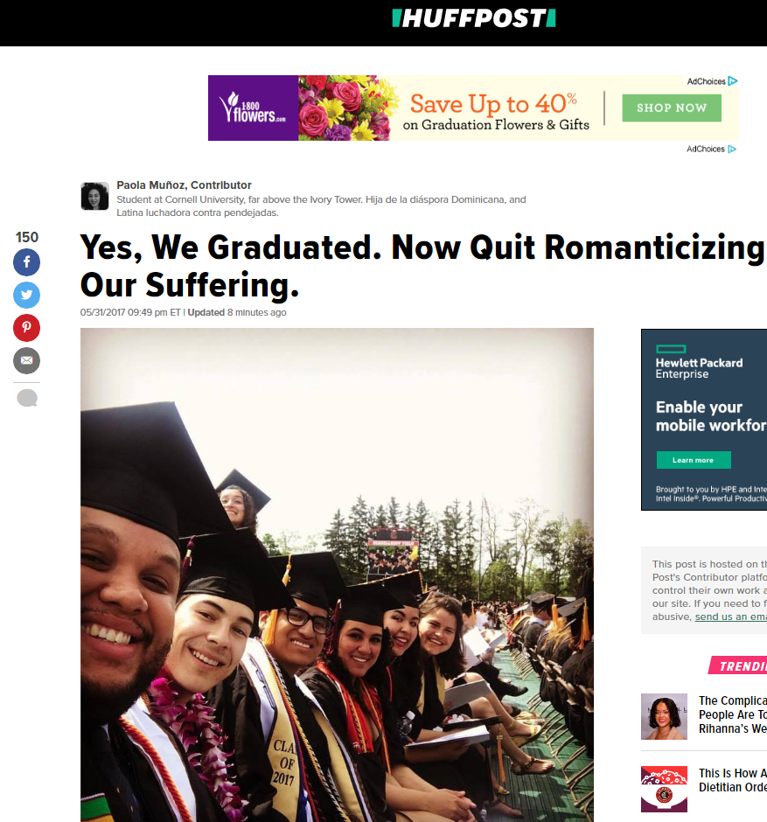
Task: Open trending Chipotle dietitian thumbnail
Action: [x=664, y=789]
